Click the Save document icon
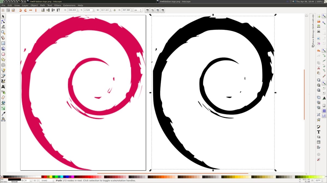 [319, 26]
